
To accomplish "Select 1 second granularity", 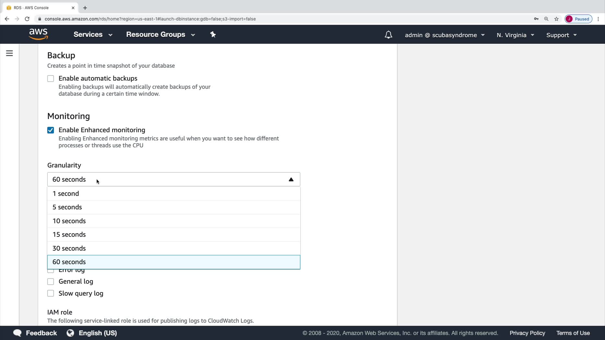I will tap(174, 194).
